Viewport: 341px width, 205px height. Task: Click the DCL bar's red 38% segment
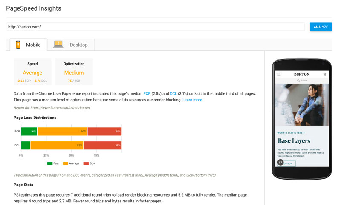[x=102, y=145]
